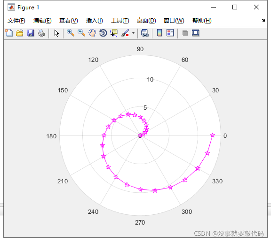
Task: Select the Zoom In magnifier tool
Action: click(71, 33)
